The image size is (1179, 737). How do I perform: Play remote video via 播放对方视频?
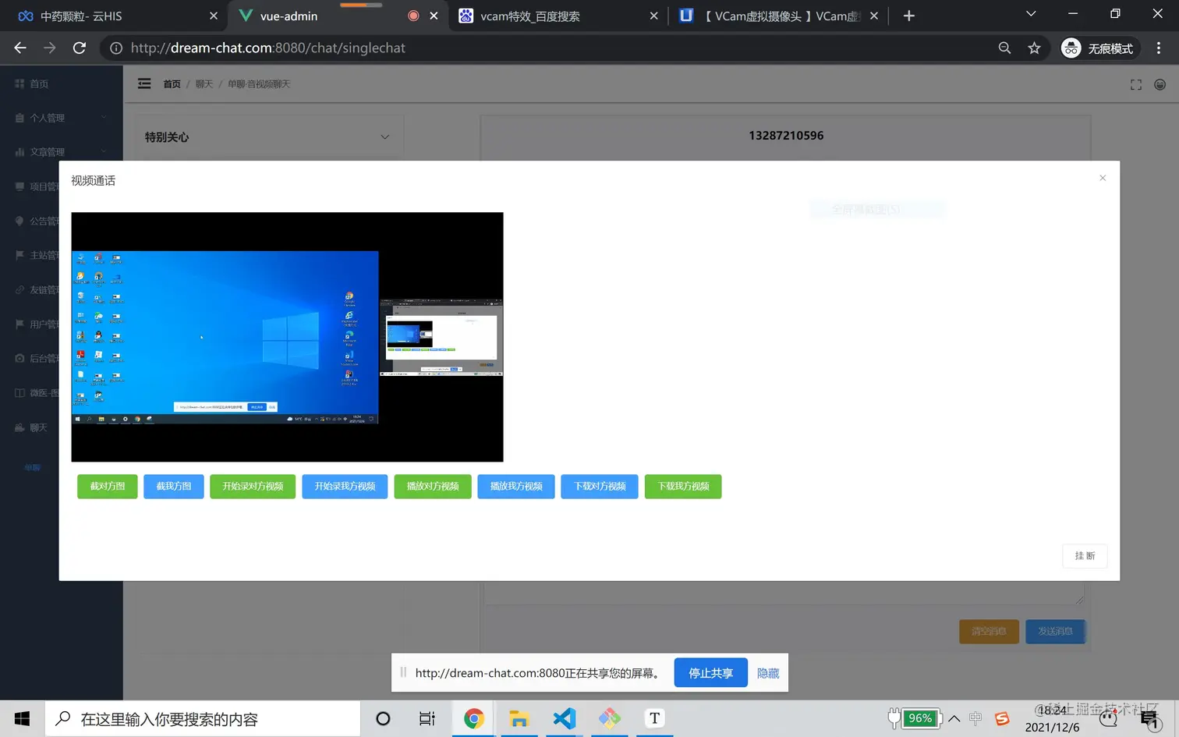[x=433, y=486]
